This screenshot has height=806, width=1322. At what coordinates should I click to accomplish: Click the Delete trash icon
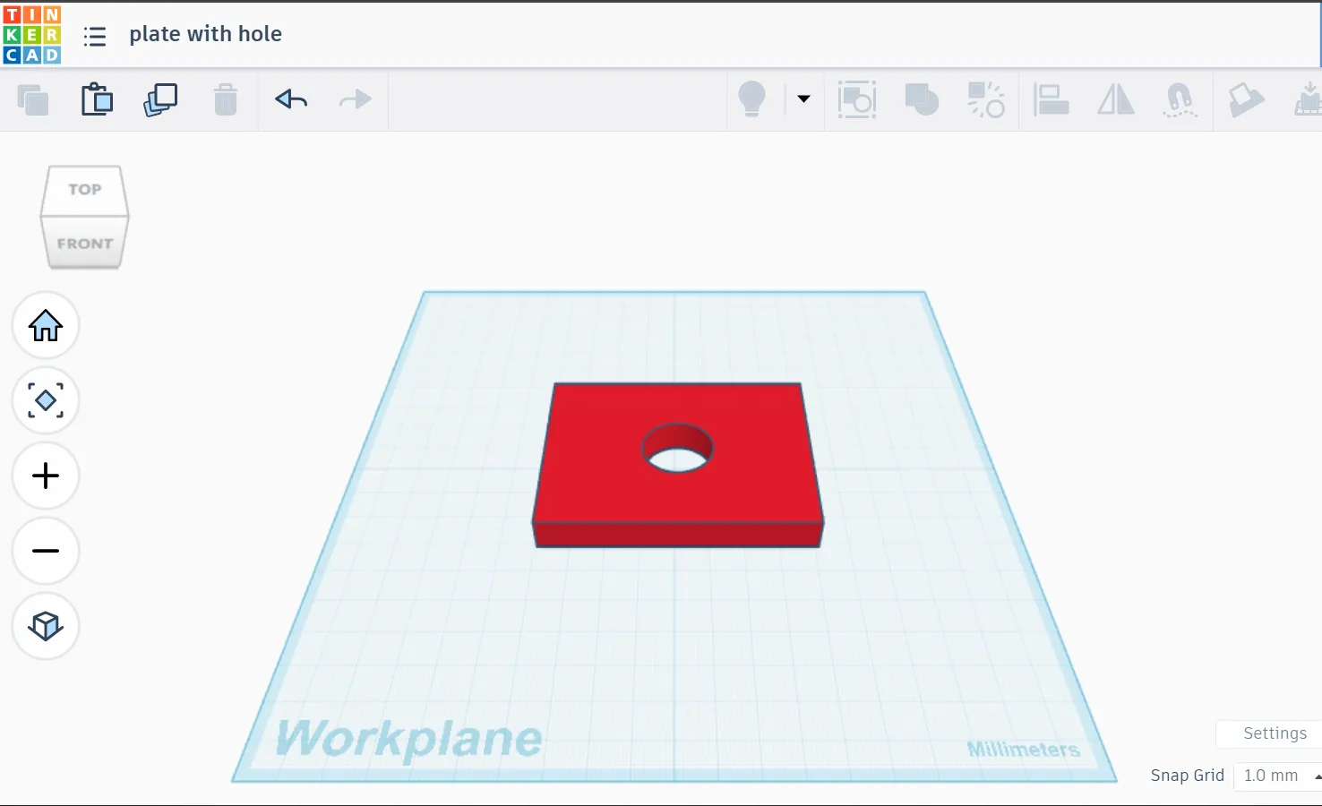coord(226,99)
